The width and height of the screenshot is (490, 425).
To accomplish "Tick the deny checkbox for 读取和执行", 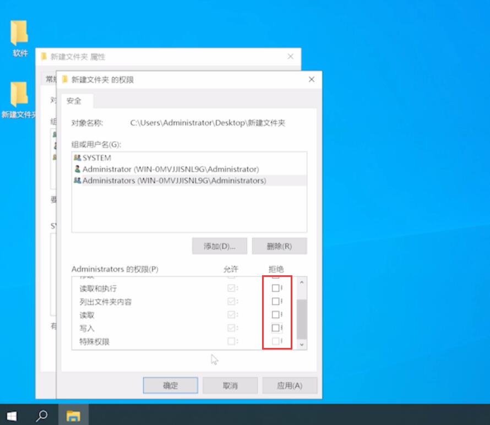I will (275, 288).
